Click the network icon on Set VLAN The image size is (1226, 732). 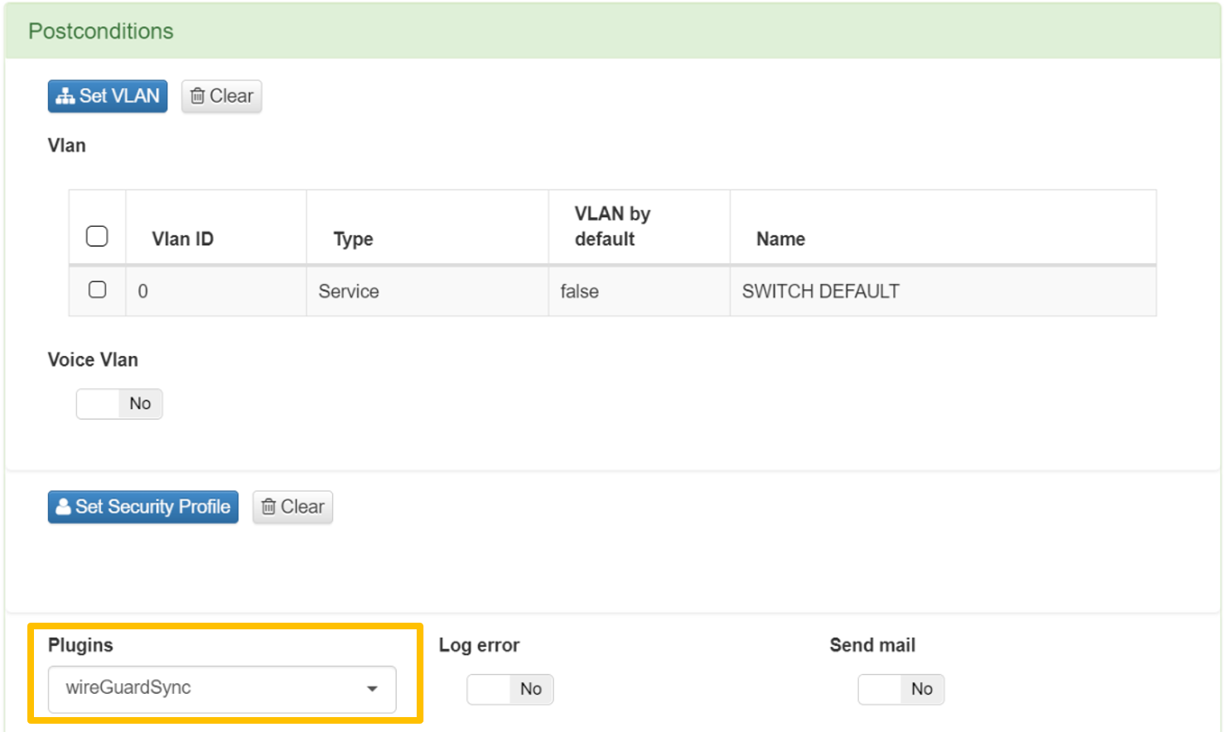(65, 97)
